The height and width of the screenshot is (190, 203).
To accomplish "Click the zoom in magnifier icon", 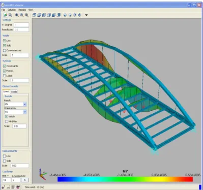I will [17, 15].
